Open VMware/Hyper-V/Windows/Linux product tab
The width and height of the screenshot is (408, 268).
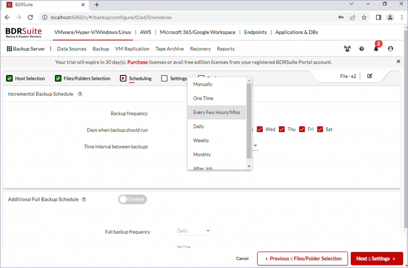93,32
